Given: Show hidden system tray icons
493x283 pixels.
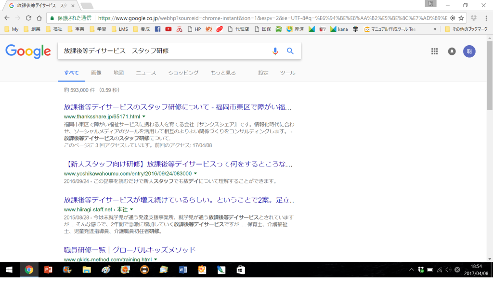Looking at the screenshot, I should click(411, 270).
